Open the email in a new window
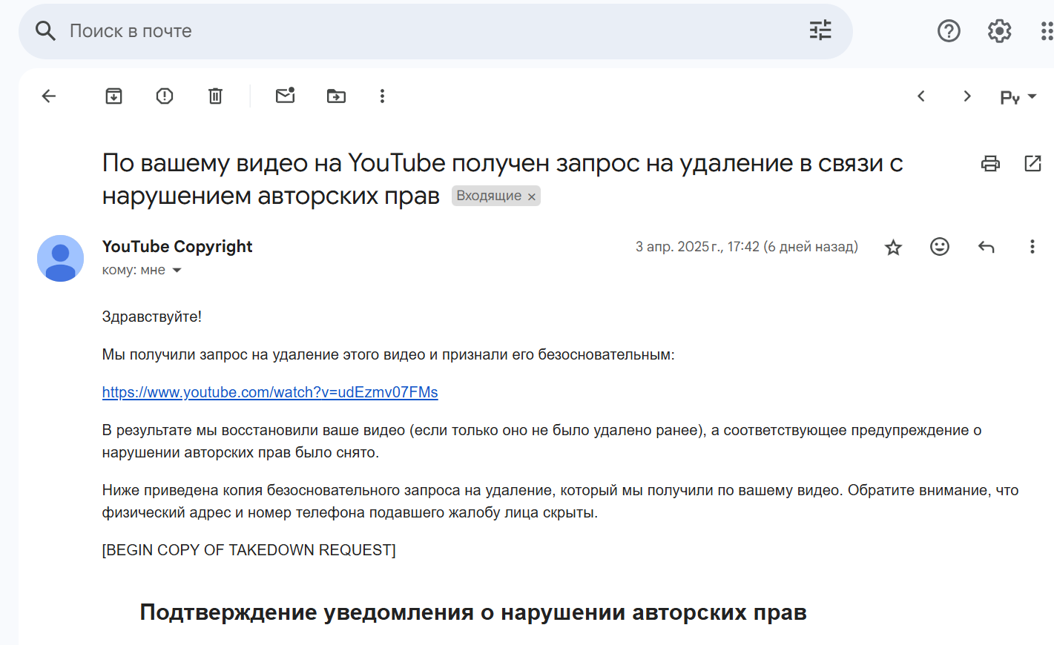Screen dimensions: 1054x645 pyautogui.click(x=1032, y=164)
